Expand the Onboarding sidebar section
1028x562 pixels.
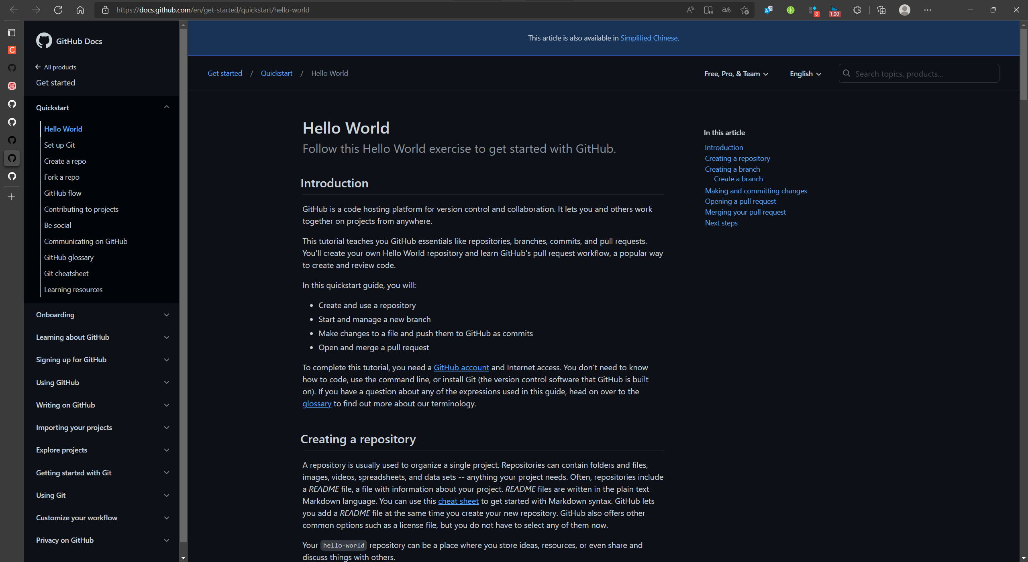[x=167, y=315]
